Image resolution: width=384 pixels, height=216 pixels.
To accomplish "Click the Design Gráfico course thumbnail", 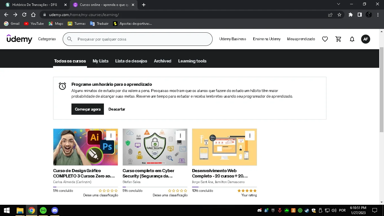I will [x=86, y=147].
